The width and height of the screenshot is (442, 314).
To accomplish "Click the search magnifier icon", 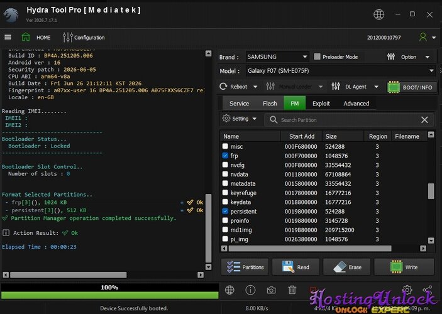I will coord(273,120).
